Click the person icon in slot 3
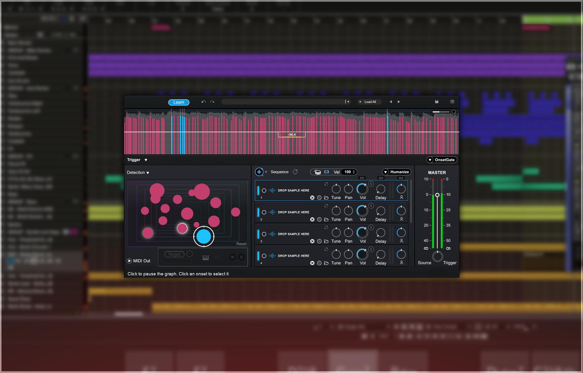 pyautogui.click(x=401, y=241)
